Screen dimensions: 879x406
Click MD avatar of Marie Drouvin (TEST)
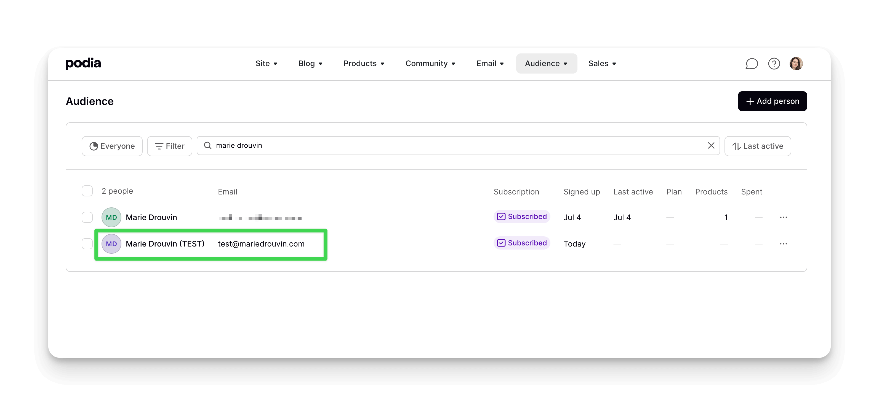point(111,244)
